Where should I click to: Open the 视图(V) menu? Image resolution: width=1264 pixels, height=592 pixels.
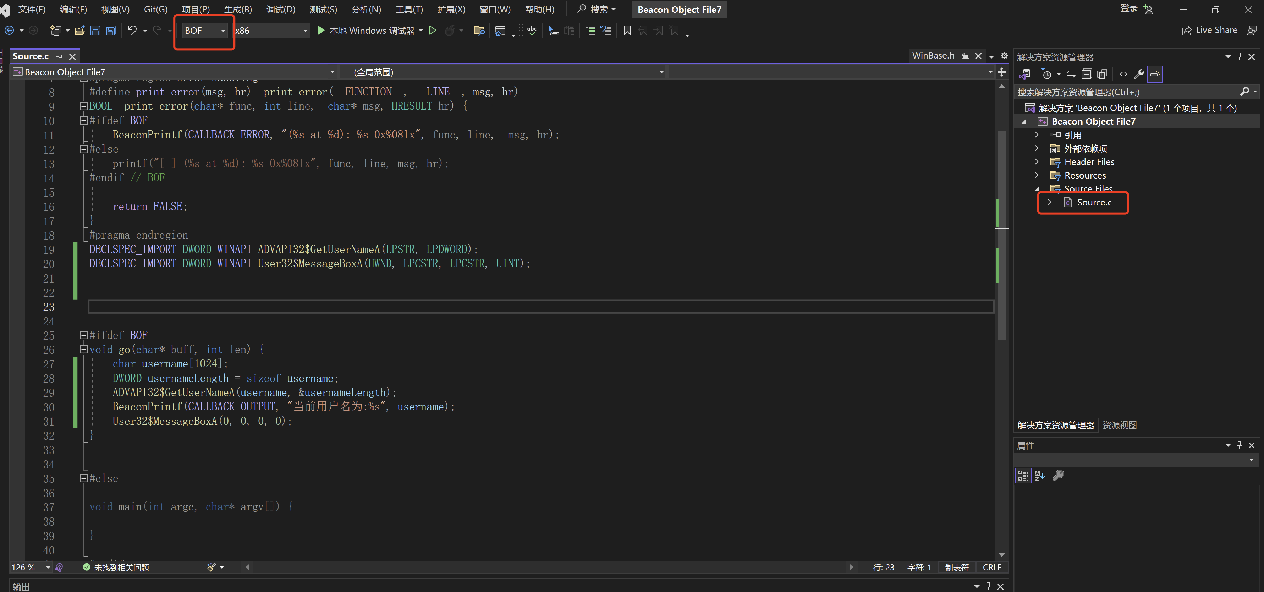[x=115, y=9]
